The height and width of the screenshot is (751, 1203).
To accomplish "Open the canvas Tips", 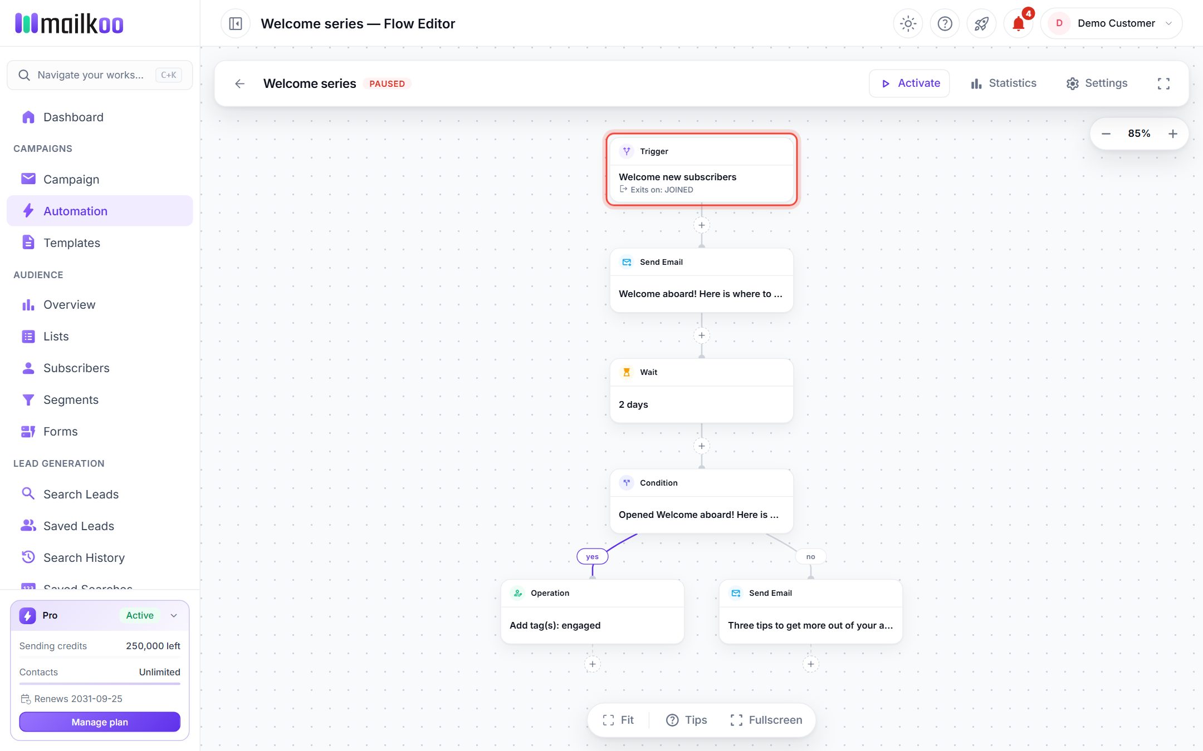I will pos(687,720).
